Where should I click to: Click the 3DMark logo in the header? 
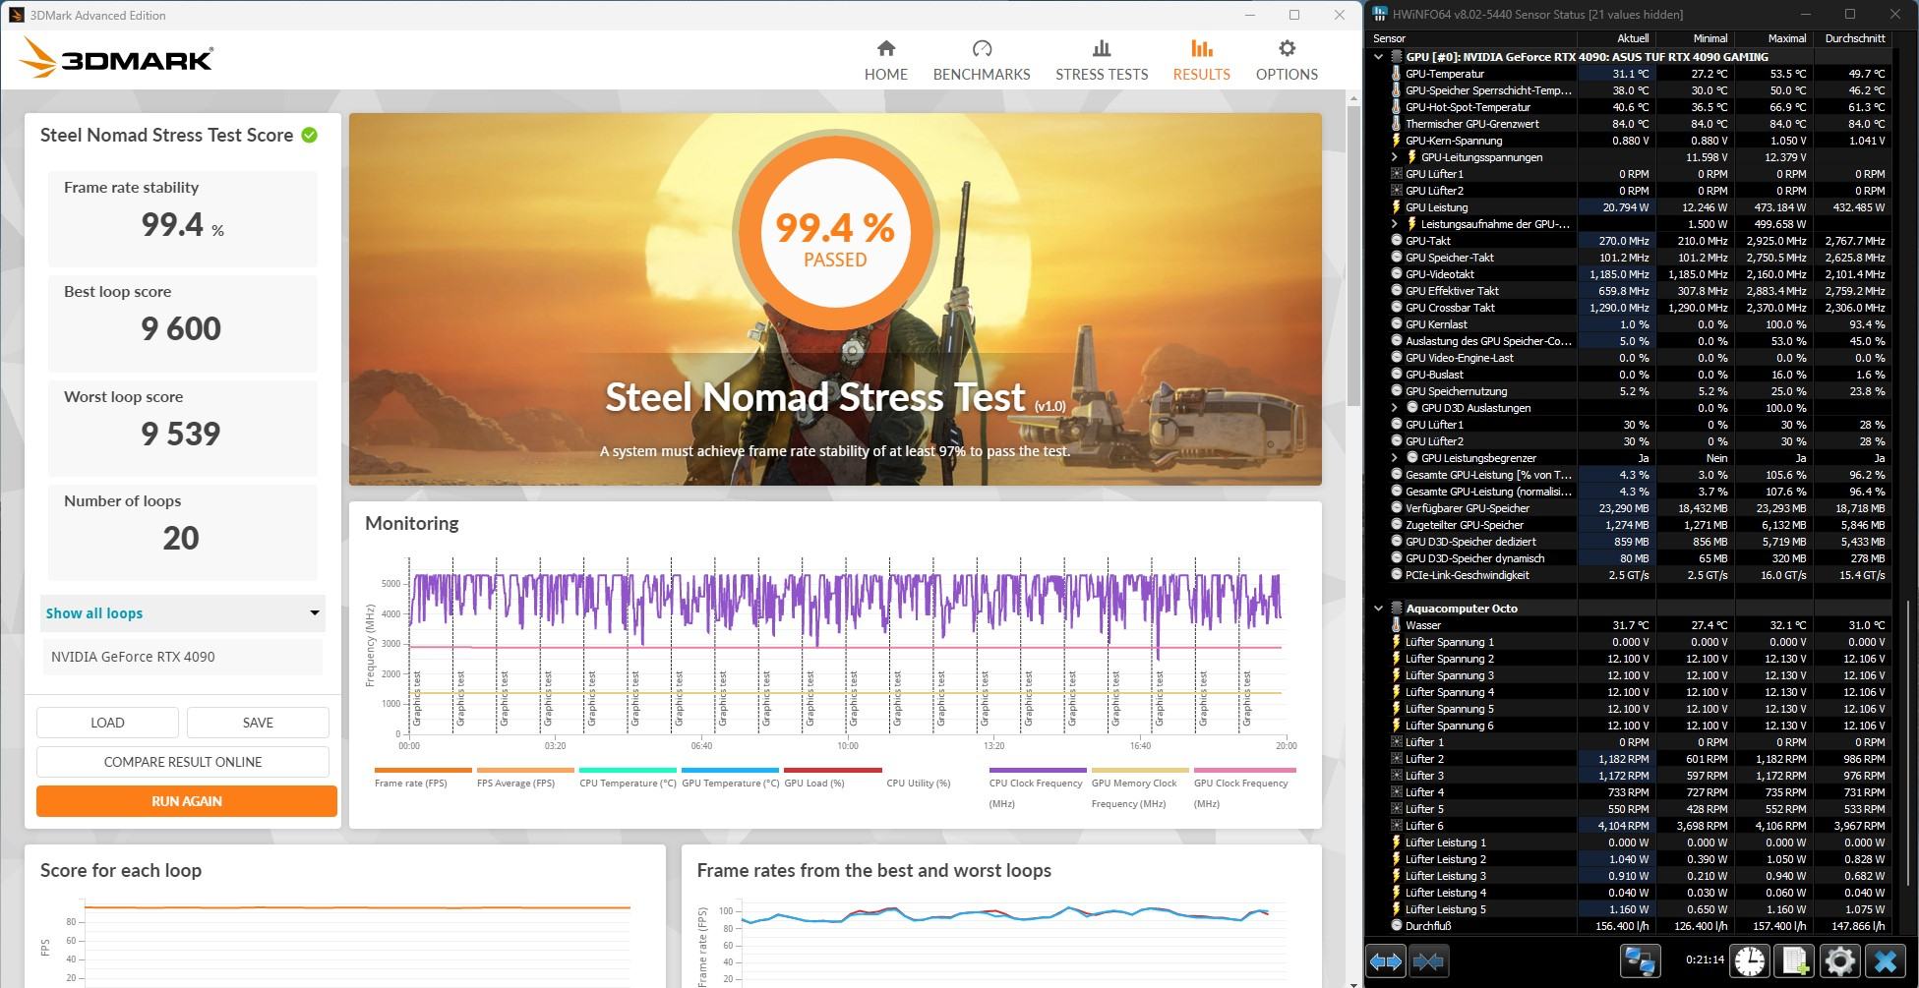click(116, 58)
